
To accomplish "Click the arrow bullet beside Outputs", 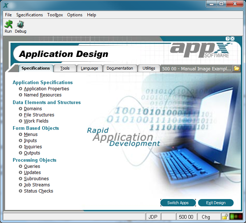I will (20, 153).
